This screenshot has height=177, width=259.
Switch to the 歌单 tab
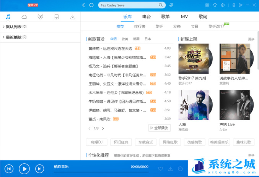tap(165, 17)
